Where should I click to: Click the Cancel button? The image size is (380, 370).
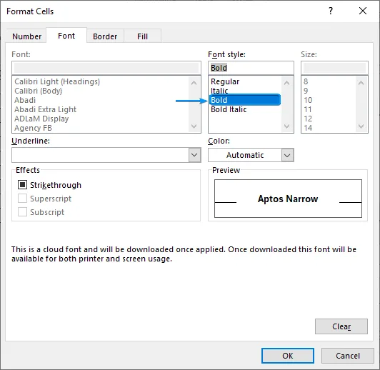click(348, 356)
